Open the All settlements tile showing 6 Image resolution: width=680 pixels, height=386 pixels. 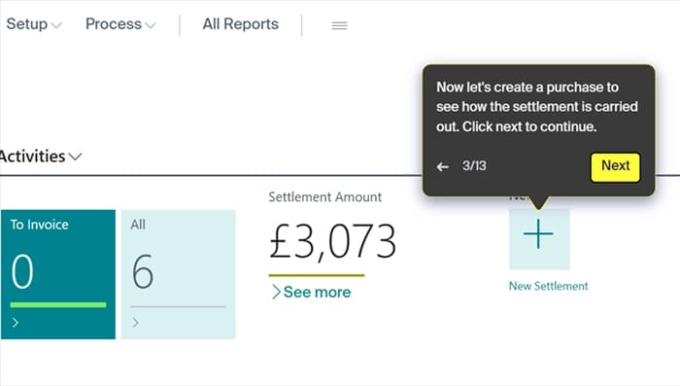(178, 274)
